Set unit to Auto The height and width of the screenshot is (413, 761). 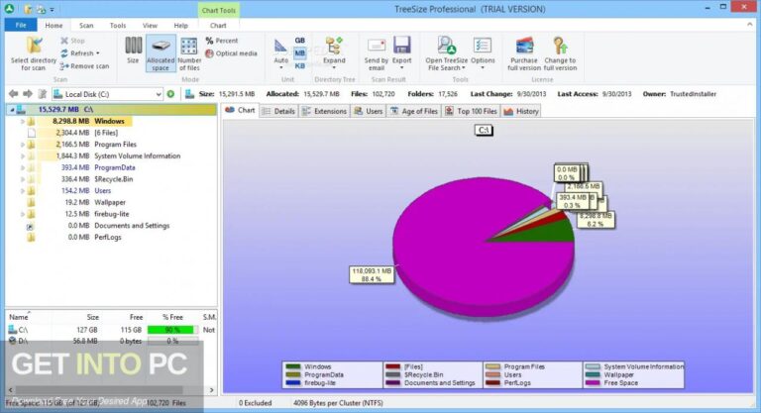(x=280, y=52)
